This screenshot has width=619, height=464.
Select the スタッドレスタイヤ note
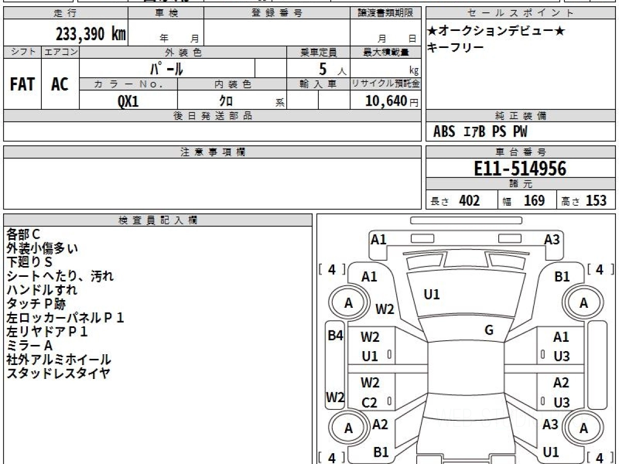tap(58, 373)
